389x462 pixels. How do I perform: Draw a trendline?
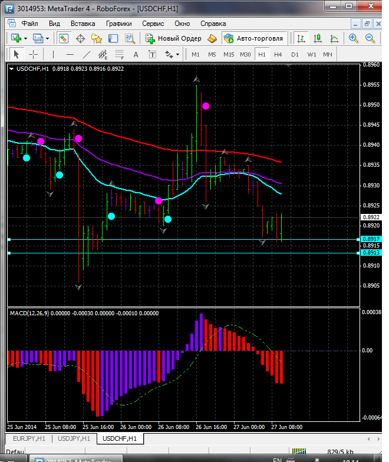[86, 54]
